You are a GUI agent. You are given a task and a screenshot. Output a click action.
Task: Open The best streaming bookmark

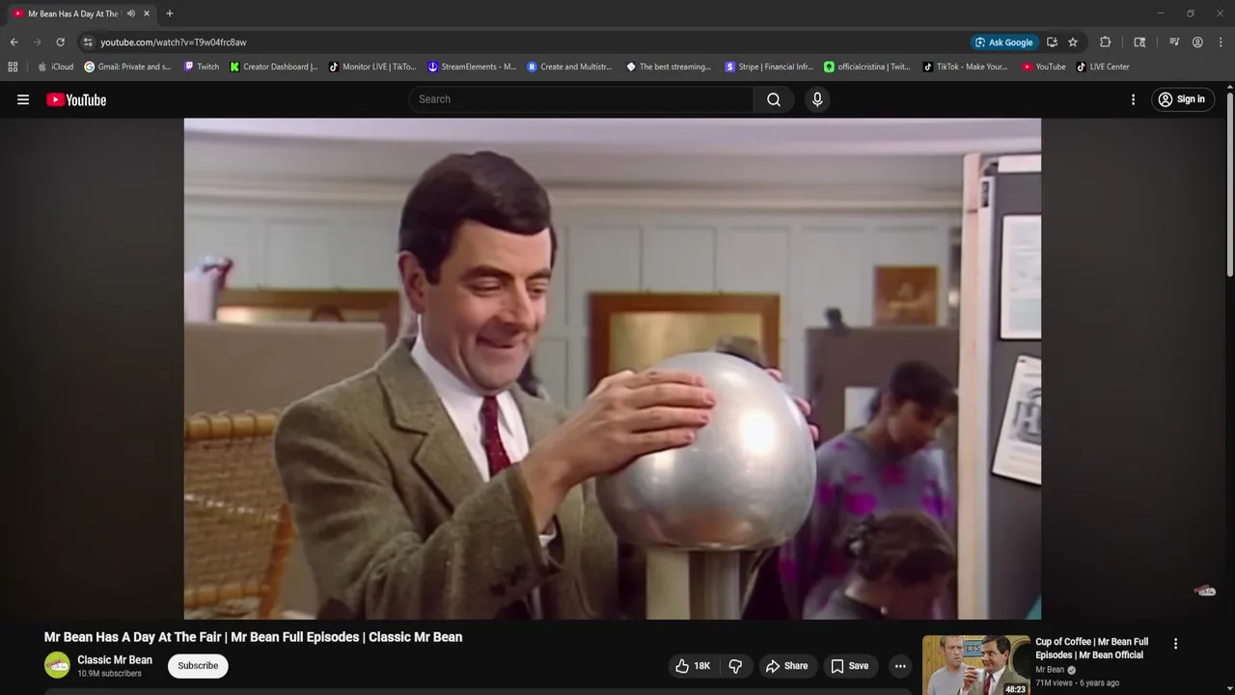pos(669,67)
